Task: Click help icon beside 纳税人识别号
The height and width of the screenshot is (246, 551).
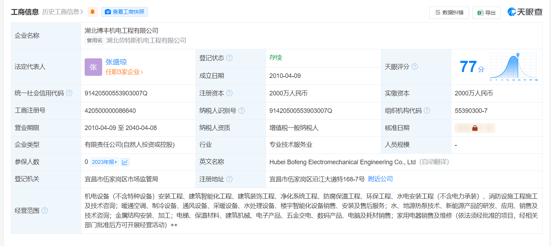Action: pos(242,111)
